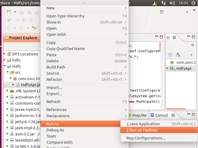Screen dimensions: 198x148
Task: Click the Next Annotation toolbar icon
Action: [x=9, y=28]
